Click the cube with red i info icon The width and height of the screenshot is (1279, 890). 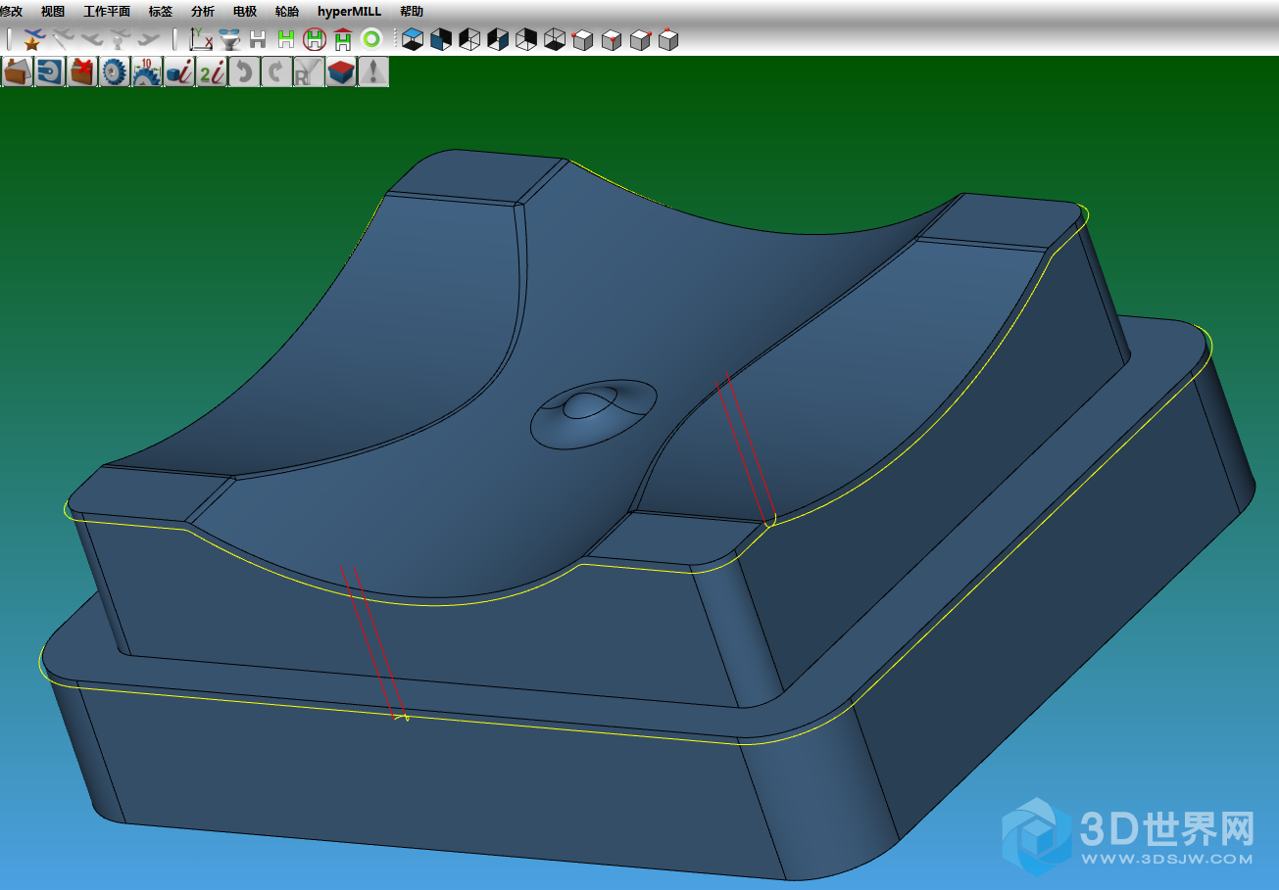(x=179, y=71)
